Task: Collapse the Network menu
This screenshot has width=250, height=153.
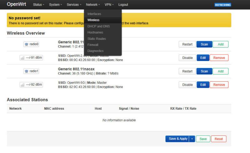Action: (93, 5)
